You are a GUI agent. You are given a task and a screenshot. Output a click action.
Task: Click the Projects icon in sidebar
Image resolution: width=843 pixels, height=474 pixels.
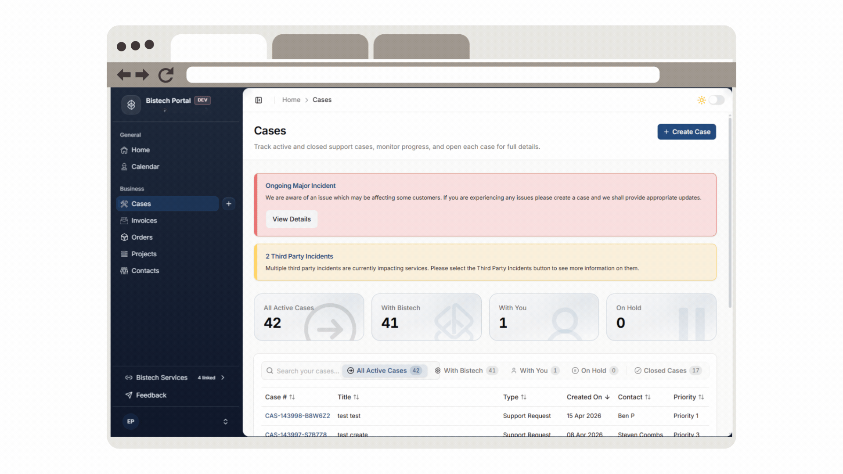(124, 254)
